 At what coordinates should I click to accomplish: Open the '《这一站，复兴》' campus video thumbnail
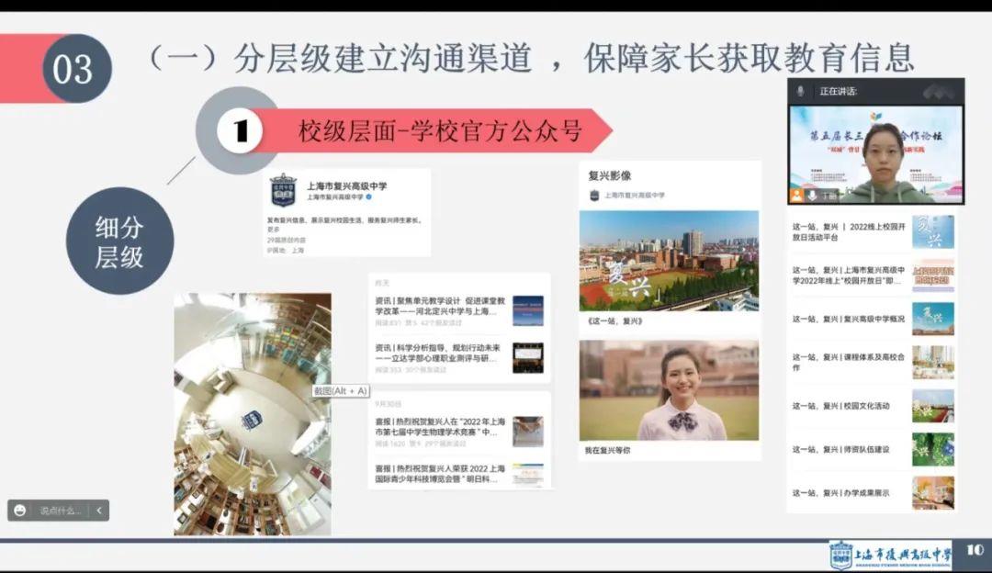[669, 261]
